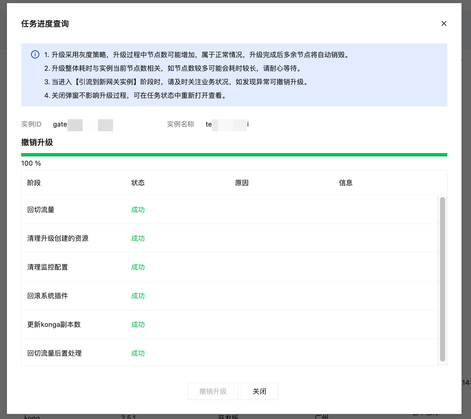Select the 更新konga副本数 stage name

(54, 325)
